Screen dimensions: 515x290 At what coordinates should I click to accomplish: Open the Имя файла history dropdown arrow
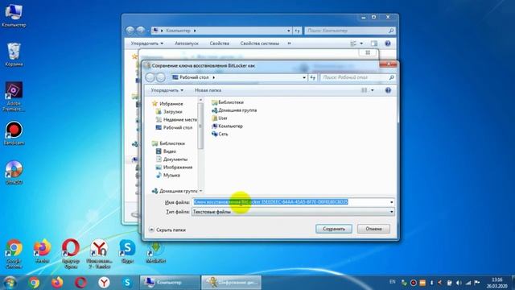pyautogui.click(x=392, y=202)
